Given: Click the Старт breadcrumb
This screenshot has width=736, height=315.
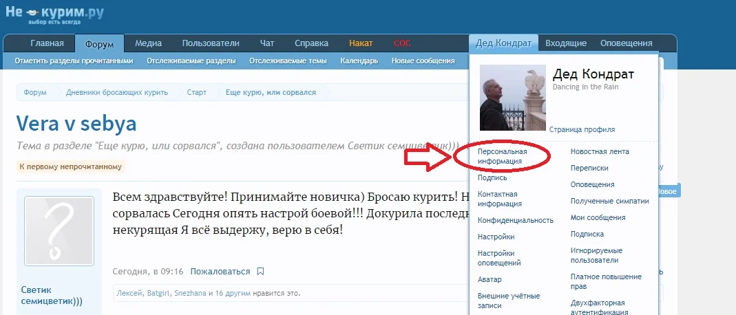Looking at the screenshot, I should (197, 92).
